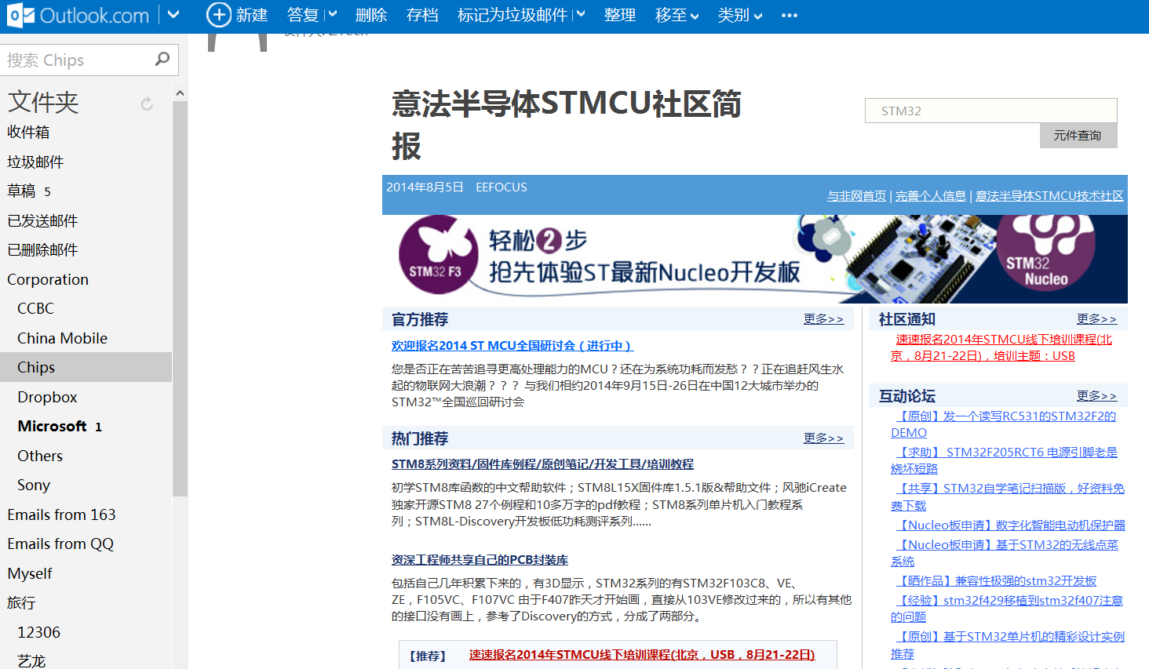Click 更多>> next to 官方推荐
Image resolution: width=1149 pixels, height=669 pixels.
[823, 319]
